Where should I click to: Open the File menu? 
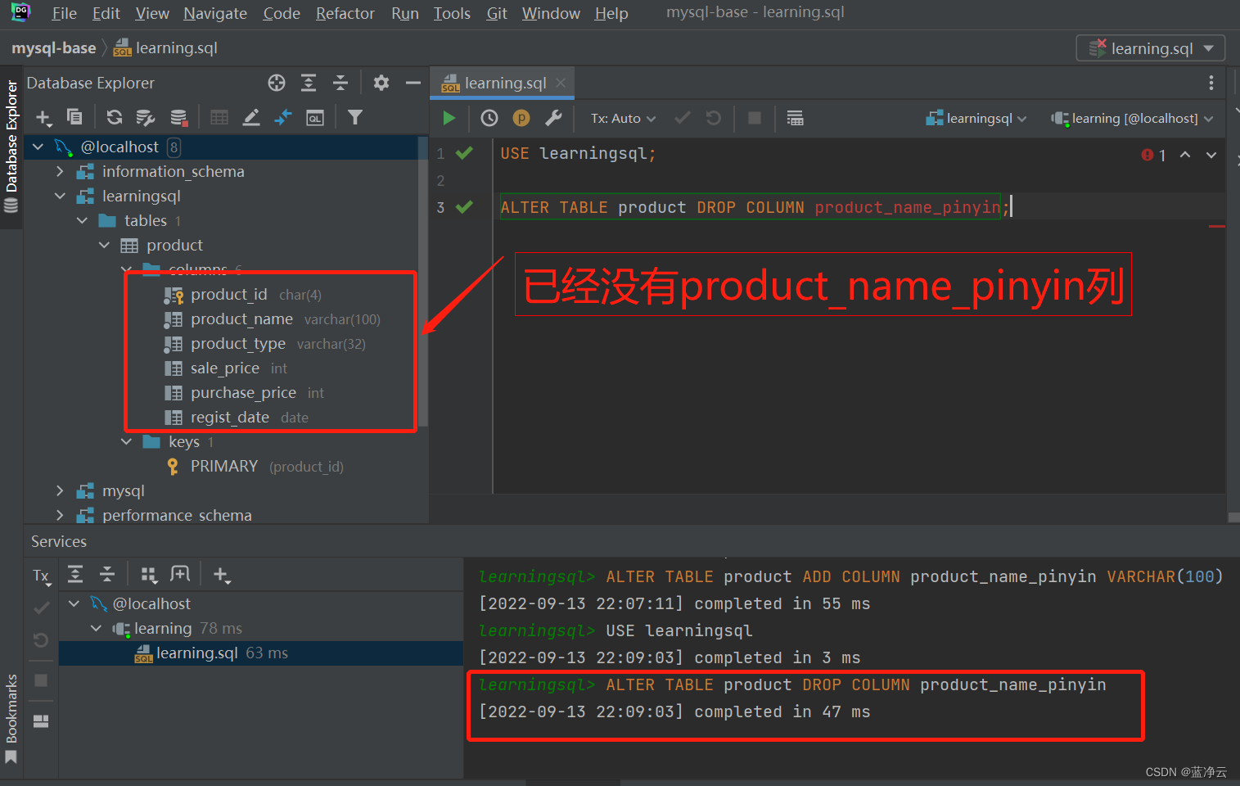point(64,13)
